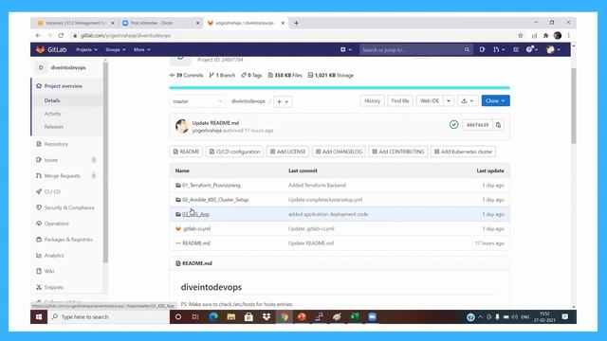Click the History button
Viewport: 607px width, 341px height.
(x=373, y=101)
